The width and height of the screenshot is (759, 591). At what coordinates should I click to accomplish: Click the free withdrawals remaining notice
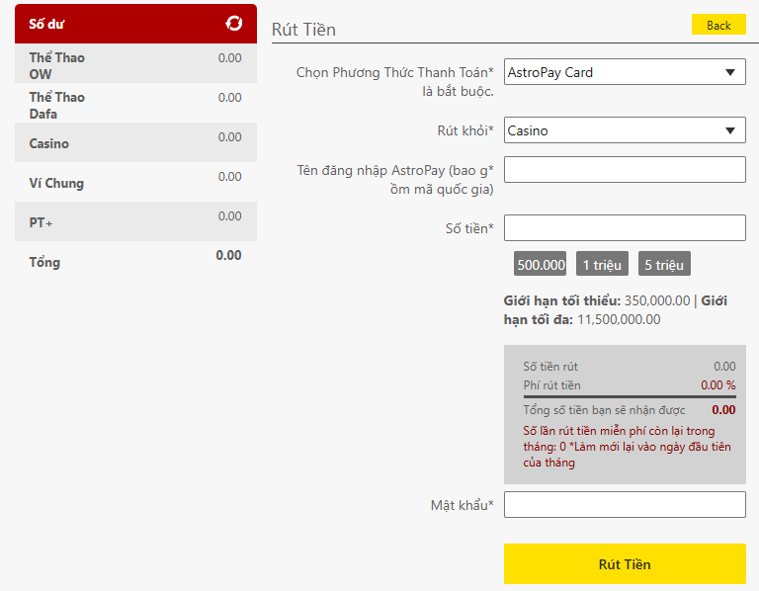click(x=627, y=447)
